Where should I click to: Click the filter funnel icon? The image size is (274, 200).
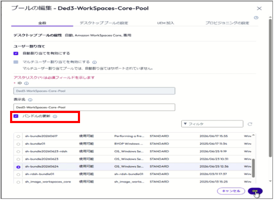click(185, 124)
